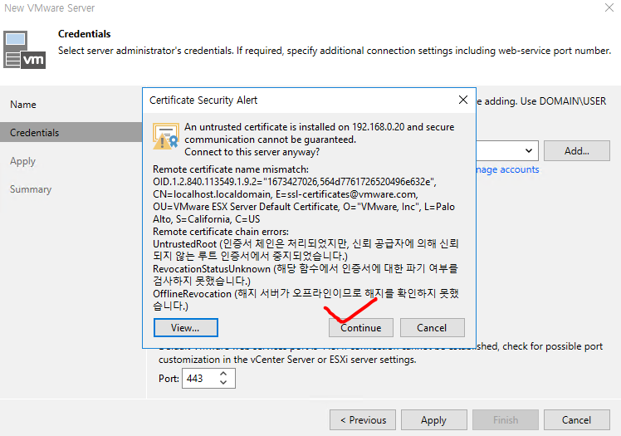Screen dimensions: 621x436
Task: Click the Add... credentials button
Action: [577, 150]
